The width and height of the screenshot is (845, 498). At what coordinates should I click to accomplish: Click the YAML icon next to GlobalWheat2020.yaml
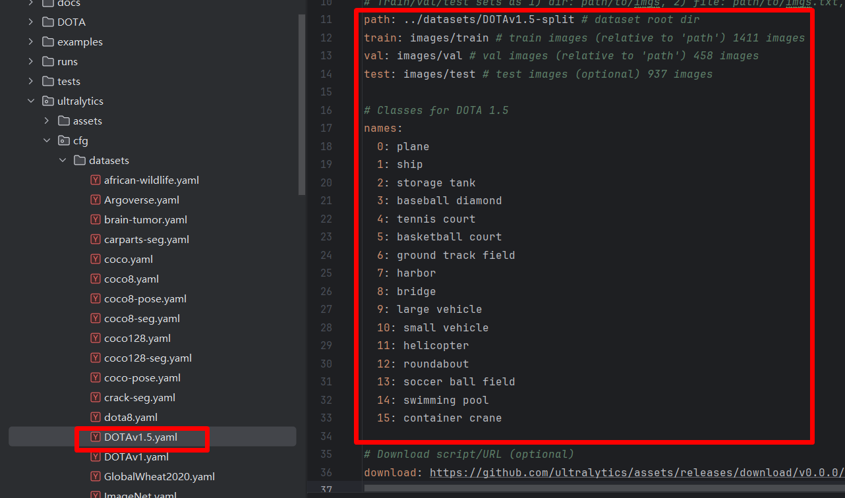tap(95, 476)
